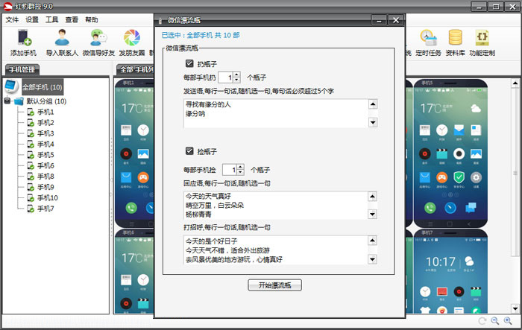This screenshot has height=330, width=522.
Task: Click in the 回应语 text box
Action: click(x=276, y=206)
